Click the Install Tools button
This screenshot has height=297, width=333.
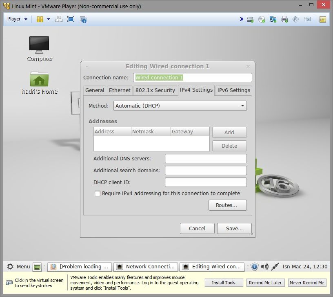point(224,283)
